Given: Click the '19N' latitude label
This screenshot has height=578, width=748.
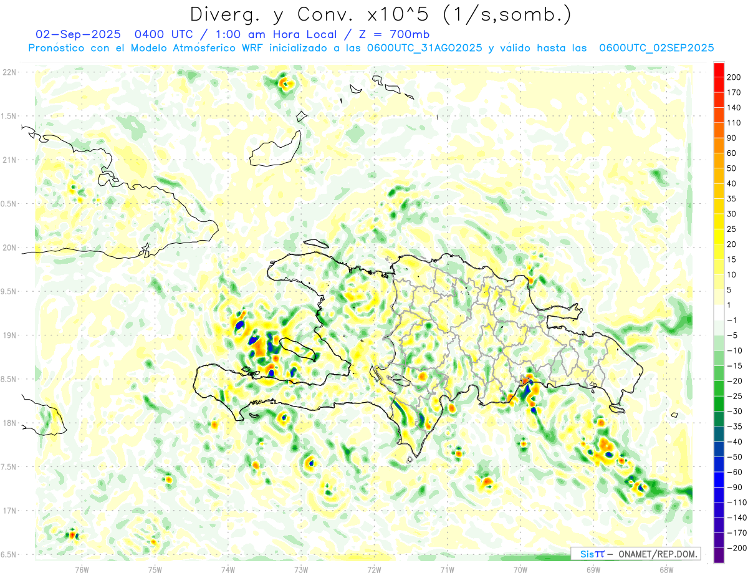Looking at the screenshot, I should click(9, 335).
